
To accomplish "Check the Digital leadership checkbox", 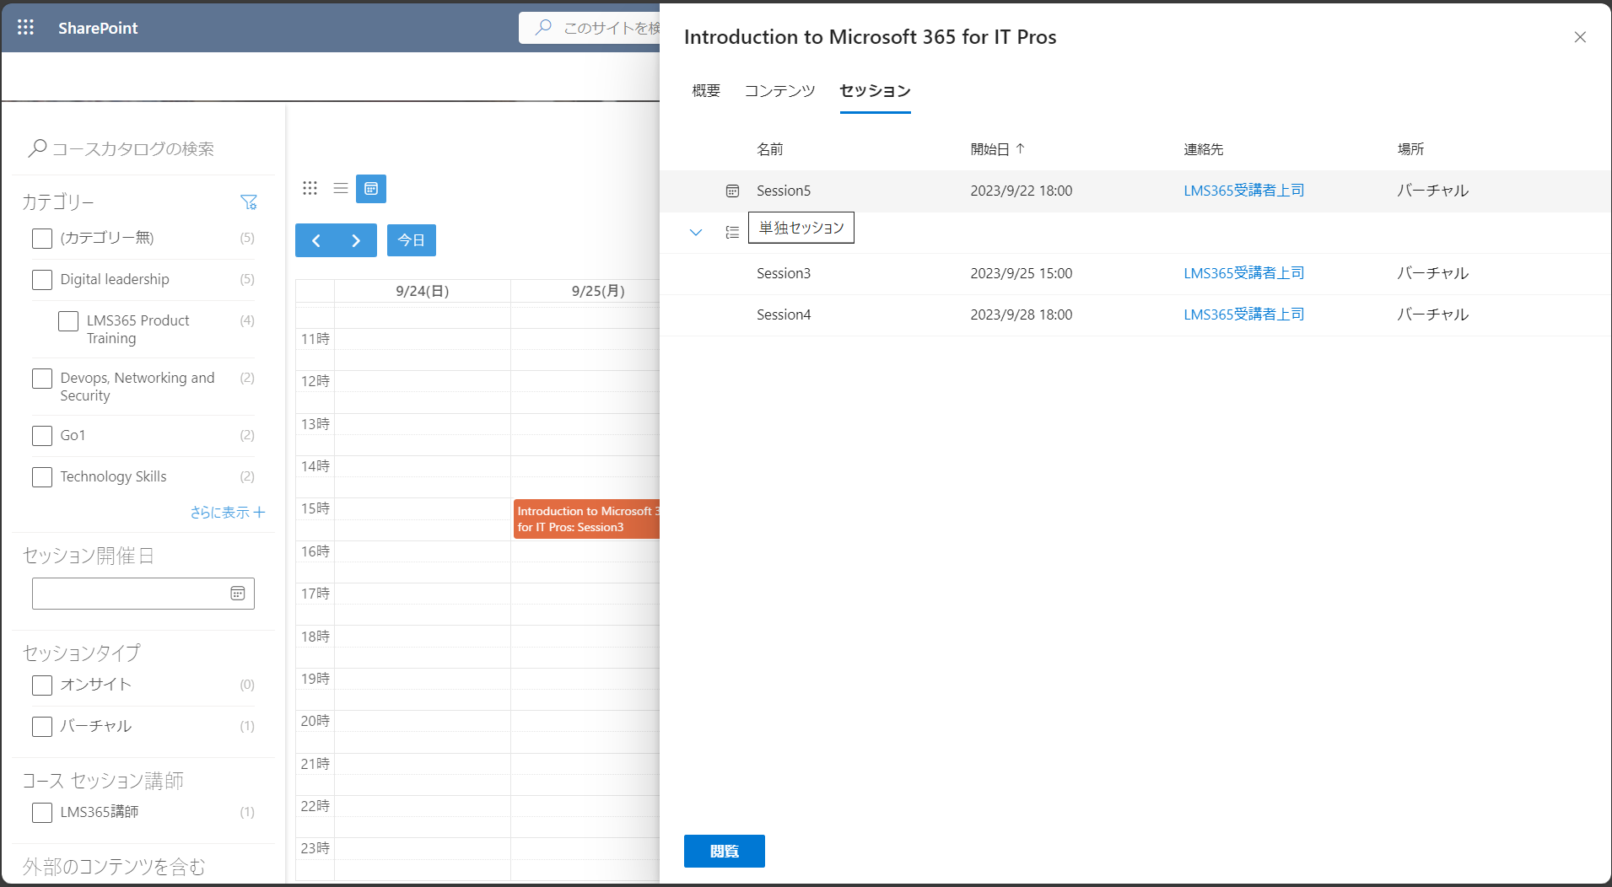I will point(42,280).
